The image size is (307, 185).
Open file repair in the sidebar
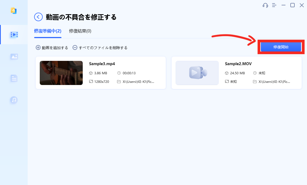[14, 78]
